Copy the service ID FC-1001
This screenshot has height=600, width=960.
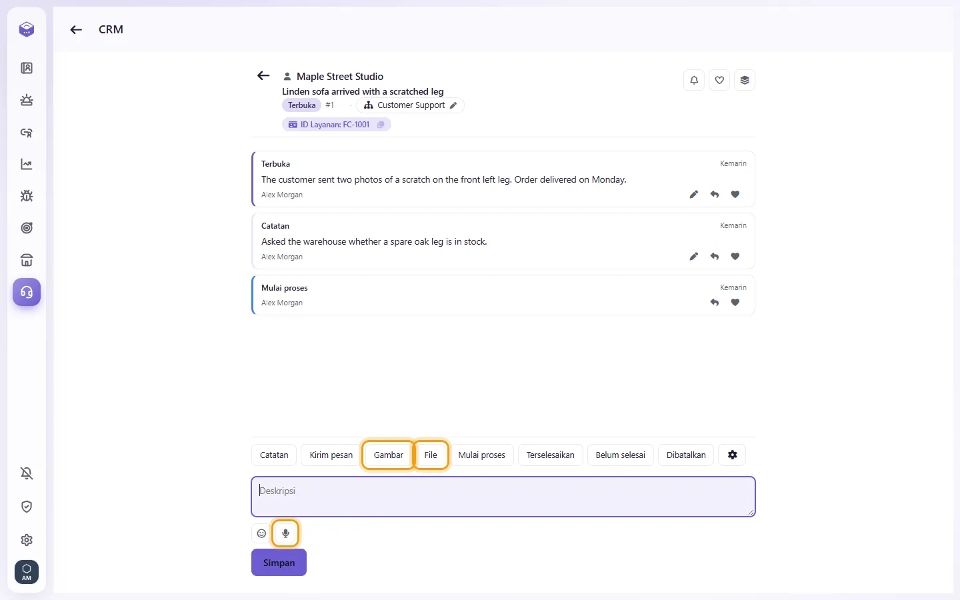tap(381, 125)
